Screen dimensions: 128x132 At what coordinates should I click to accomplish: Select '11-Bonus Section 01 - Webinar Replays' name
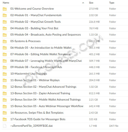coord(35,80)
